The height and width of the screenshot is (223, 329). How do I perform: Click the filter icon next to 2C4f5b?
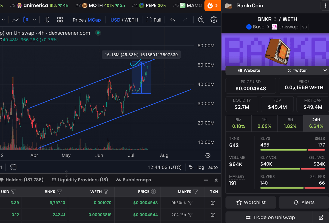pos(190,215)
